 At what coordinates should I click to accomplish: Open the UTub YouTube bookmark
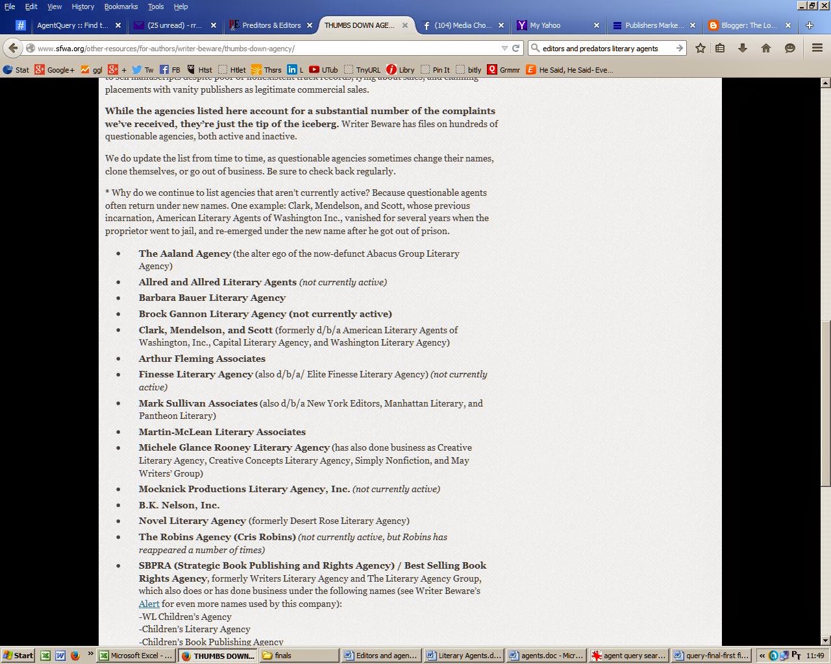coord(323,69)
